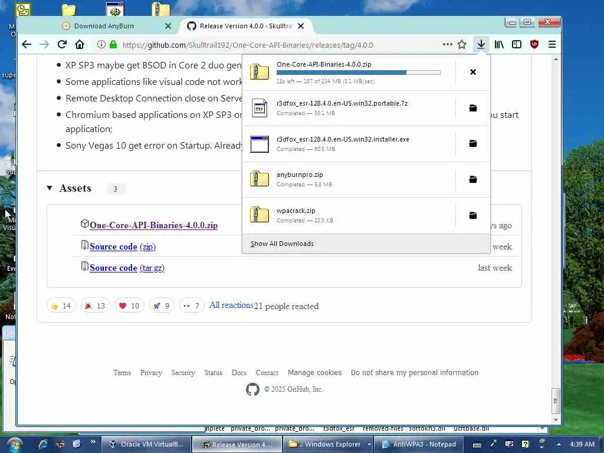Download Source code (tar.gz) link

pyautogui.click(x=127, y=268)
